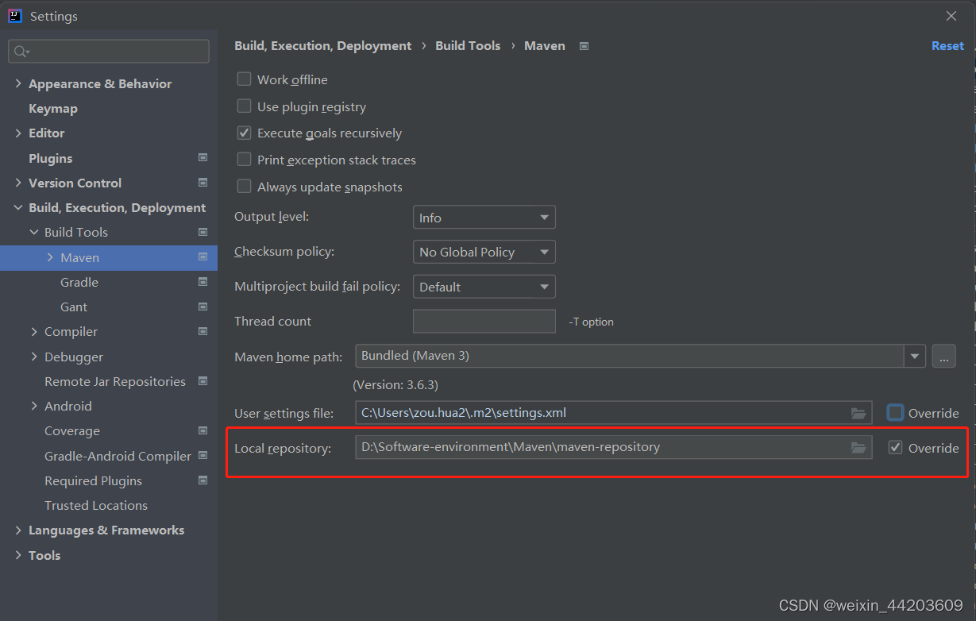Click the Maven home path browse button
Viewport: 976px width, 621px height.
click(943, 356)
